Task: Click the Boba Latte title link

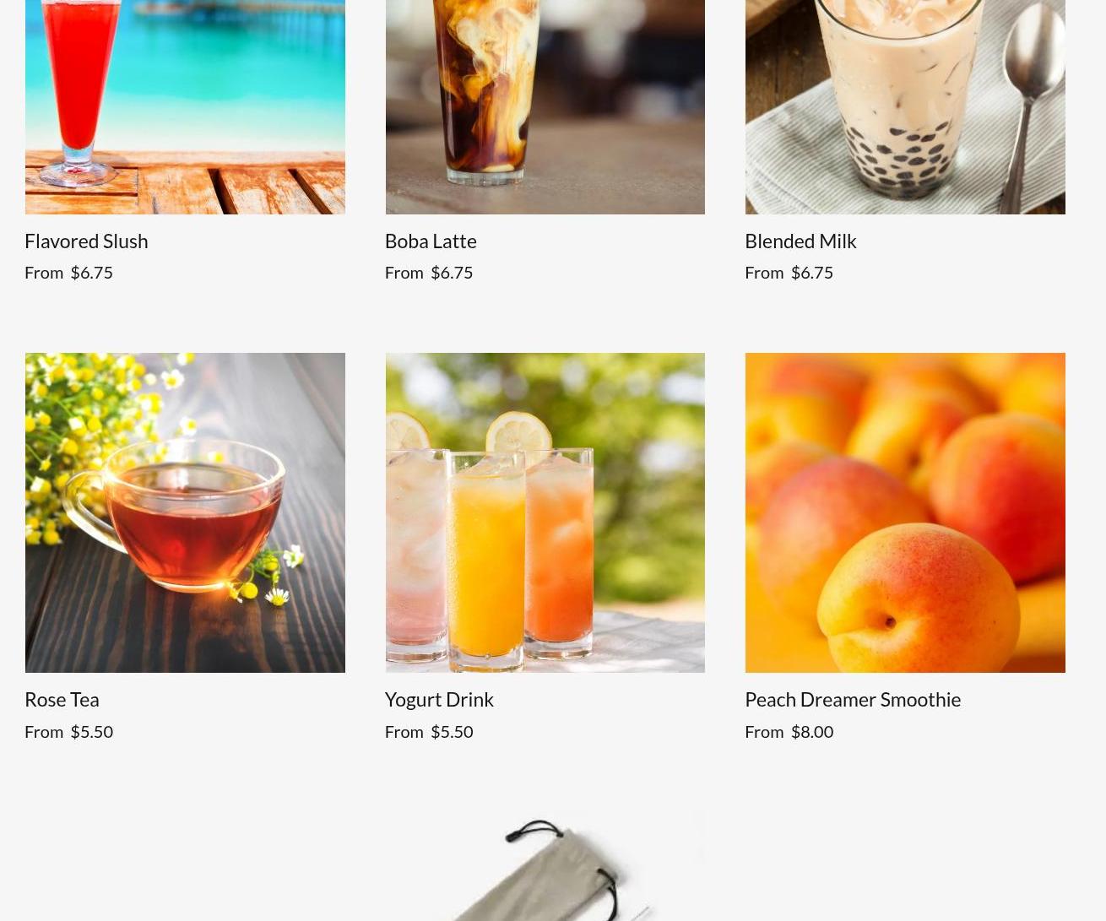Action: pyautogui.click(x=431, y=241)
